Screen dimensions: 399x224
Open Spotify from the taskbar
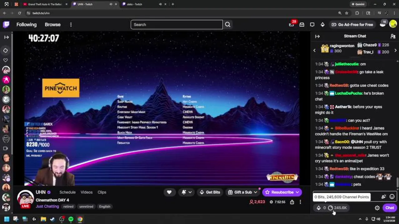tap(71, 219)
